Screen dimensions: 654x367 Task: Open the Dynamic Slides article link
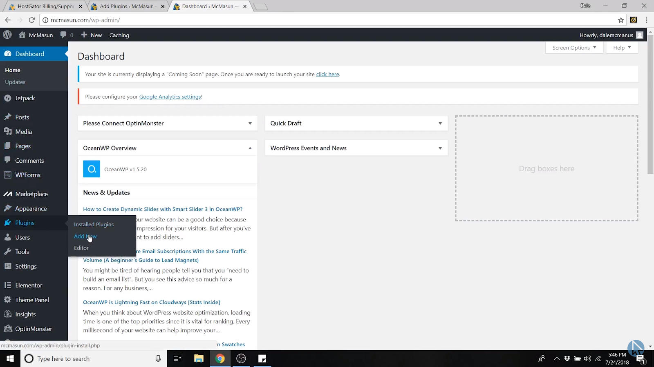click(x=163, y=209)
